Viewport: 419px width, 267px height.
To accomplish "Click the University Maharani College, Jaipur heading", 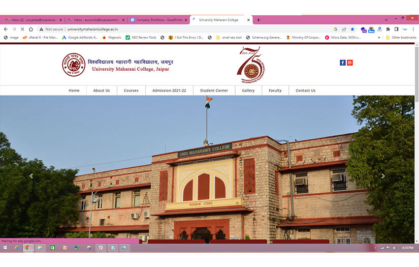I will coord(131,69).
